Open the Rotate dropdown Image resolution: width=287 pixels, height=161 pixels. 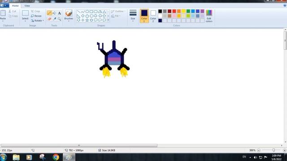[37, 21]
